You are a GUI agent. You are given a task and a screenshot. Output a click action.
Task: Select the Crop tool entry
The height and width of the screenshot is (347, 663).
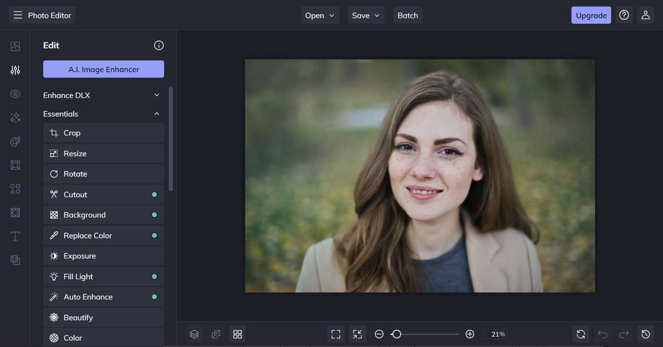point(104,133)
